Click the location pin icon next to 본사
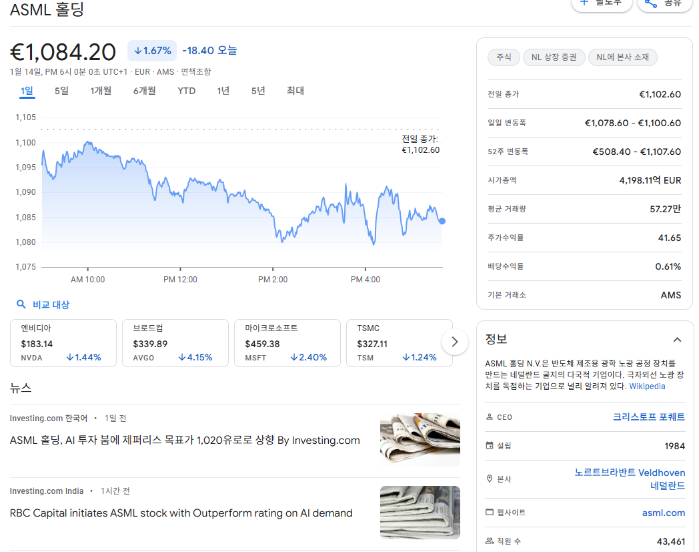This screenshot has height=552, width=699. coord(490,479)
